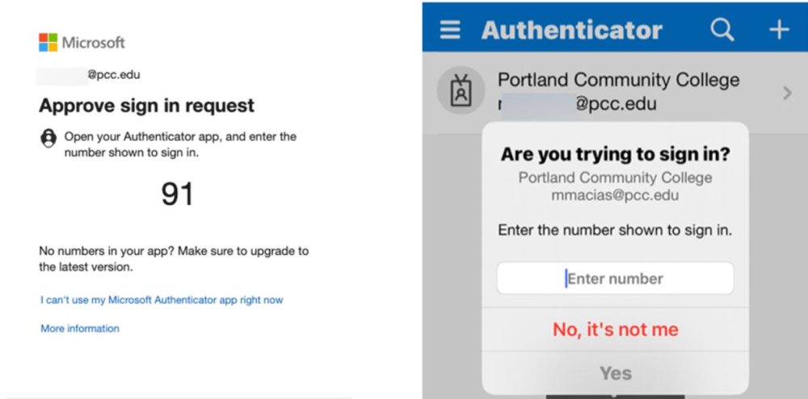Tap the "Are you trying to sign in?" title
Screen dimensions: 808x399
pyautogui.click(x=615, y=155)
